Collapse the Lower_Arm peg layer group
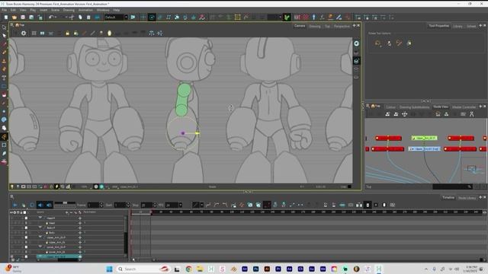488x274 pixels. (40, 247)
